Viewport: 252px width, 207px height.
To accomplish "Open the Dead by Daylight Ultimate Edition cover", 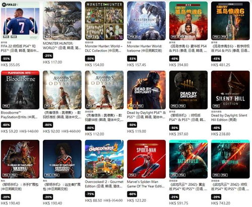I will tap(188, 90).
